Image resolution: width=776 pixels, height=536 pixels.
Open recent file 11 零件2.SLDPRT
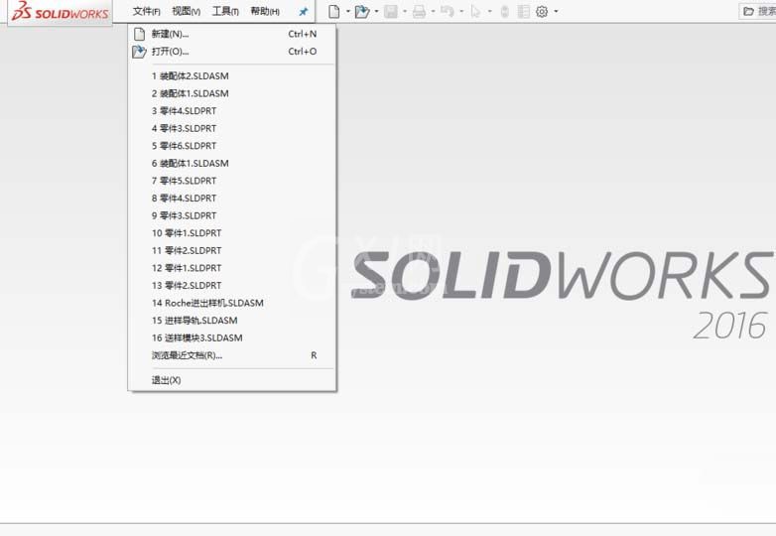[x=232, y=250]
